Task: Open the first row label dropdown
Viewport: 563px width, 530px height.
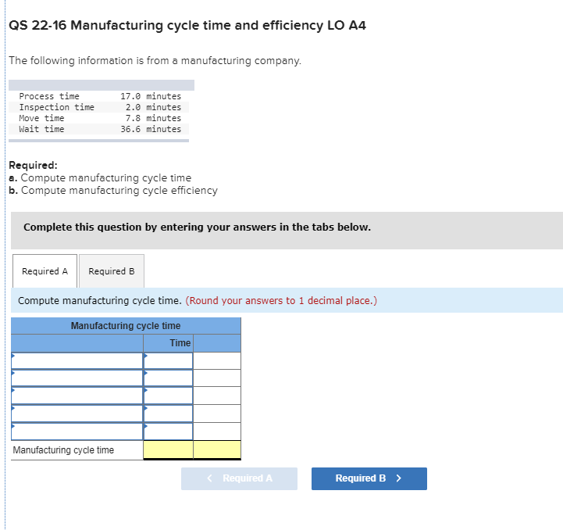Action: pyautogui.click(x=77, y=360)
